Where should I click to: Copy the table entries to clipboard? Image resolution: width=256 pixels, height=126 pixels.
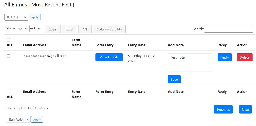(53, 29)
